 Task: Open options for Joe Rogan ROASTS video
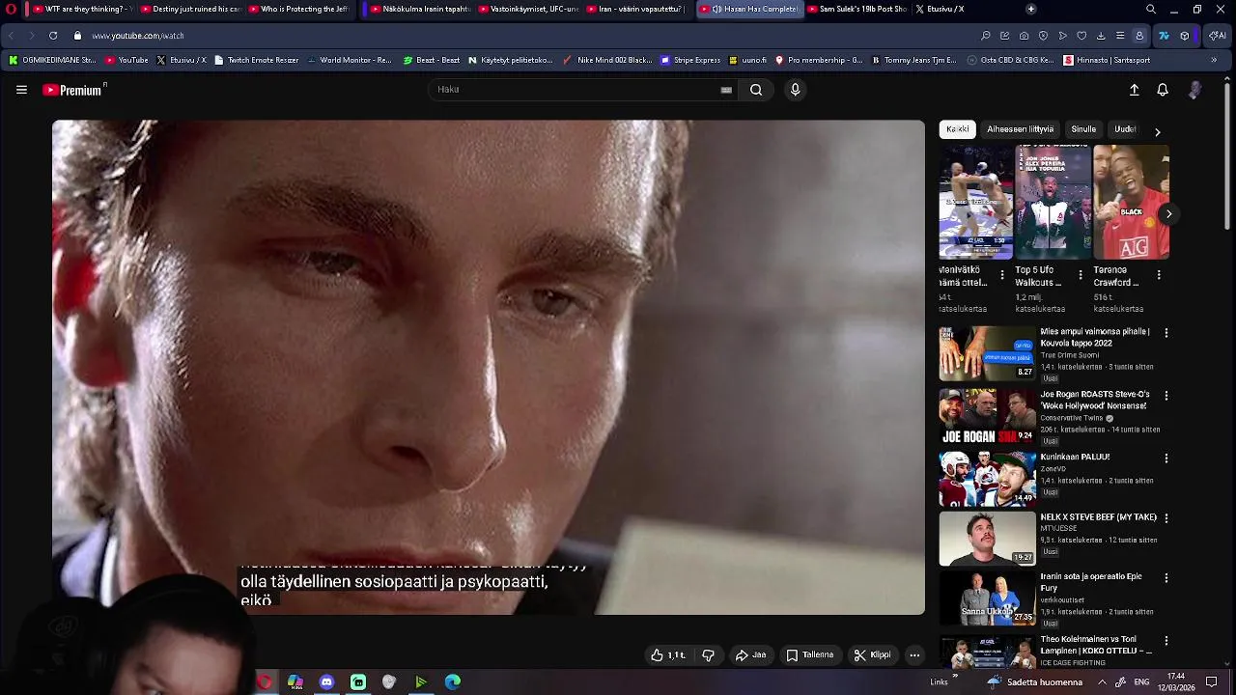pos(1166,396)
